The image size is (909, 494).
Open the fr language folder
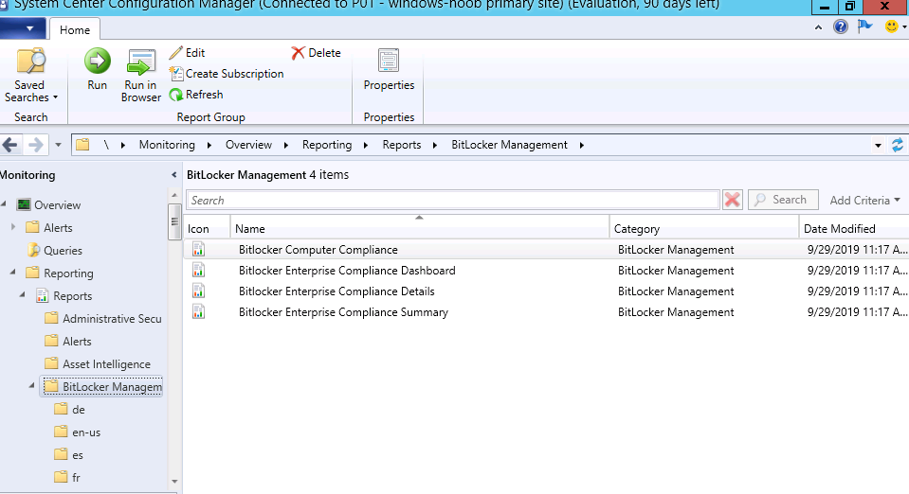(76, 478)
